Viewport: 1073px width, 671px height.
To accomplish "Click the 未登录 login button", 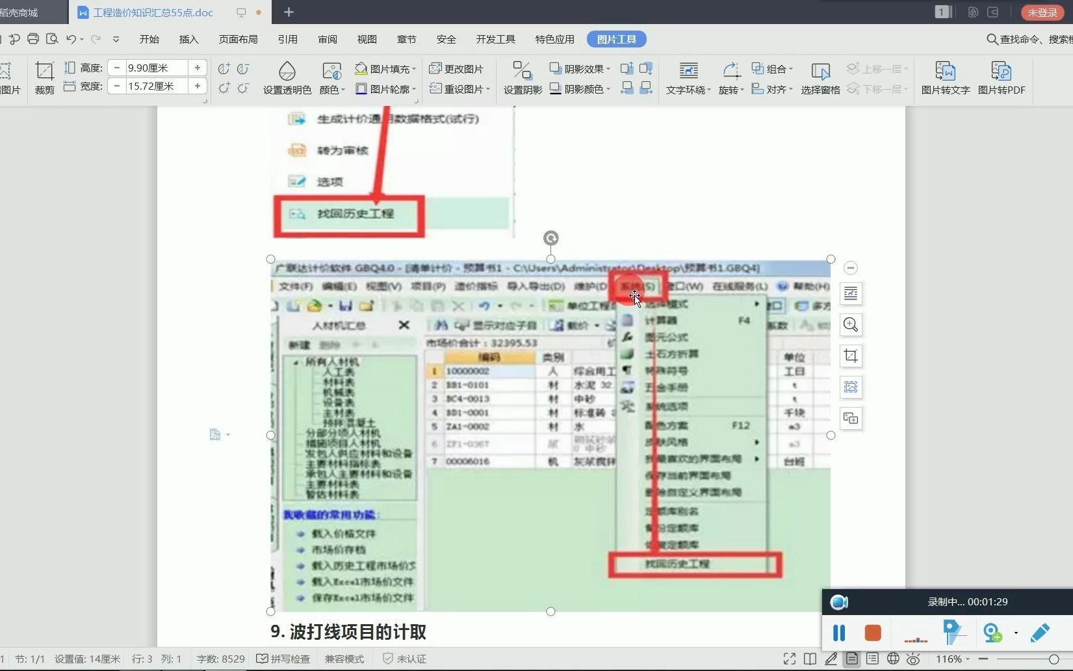I will point(1042,12).
